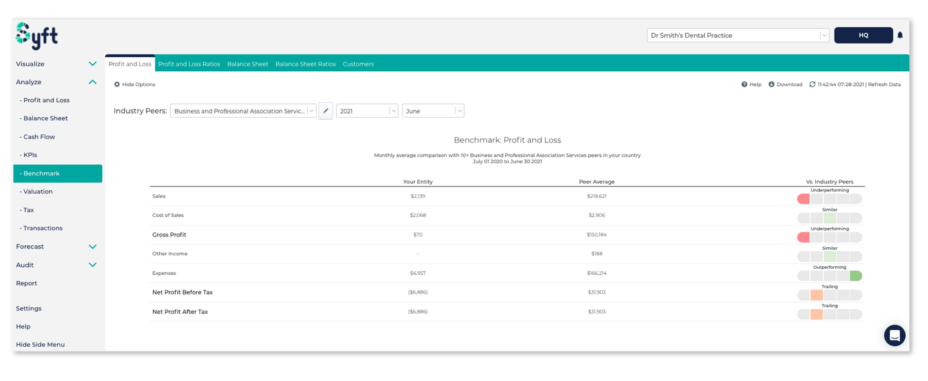The height and width of the screenshot is (381, 928).
Task: Open the 2021 year dropdown
Action: 367,111
